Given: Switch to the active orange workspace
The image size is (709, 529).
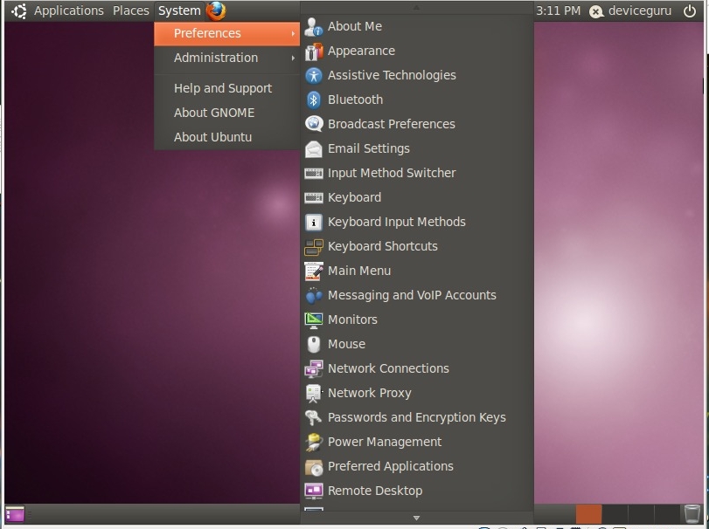Looking at the screenshot, I should [x=588, y=514].
